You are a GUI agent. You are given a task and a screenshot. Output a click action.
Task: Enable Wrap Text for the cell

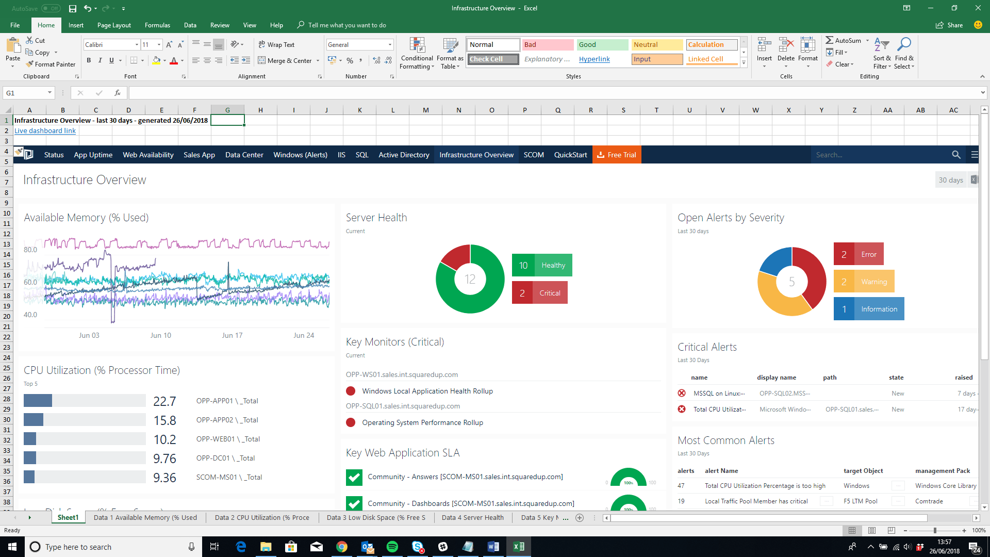[x=276, y=44]
